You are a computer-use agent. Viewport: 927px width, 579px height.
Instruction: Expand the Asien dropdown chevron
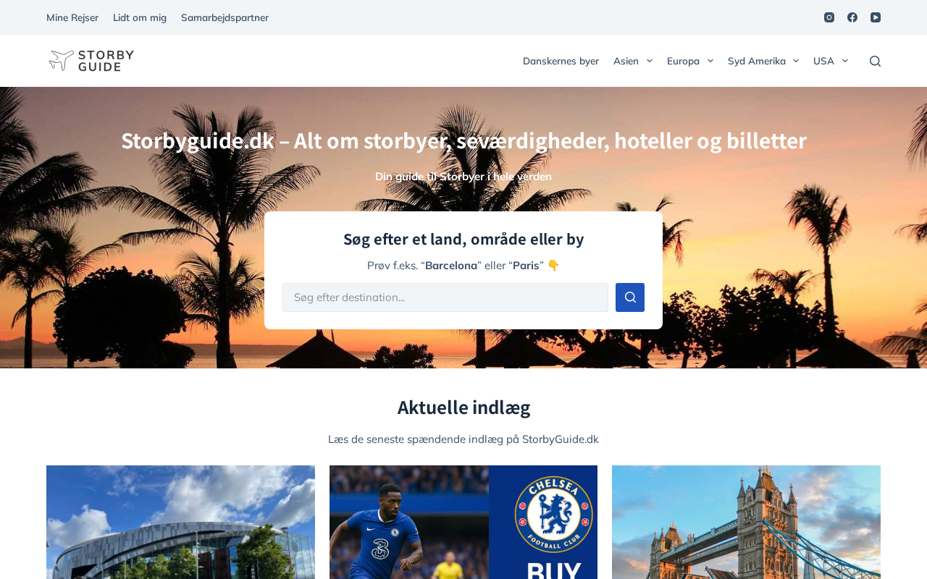click(650, 61)
